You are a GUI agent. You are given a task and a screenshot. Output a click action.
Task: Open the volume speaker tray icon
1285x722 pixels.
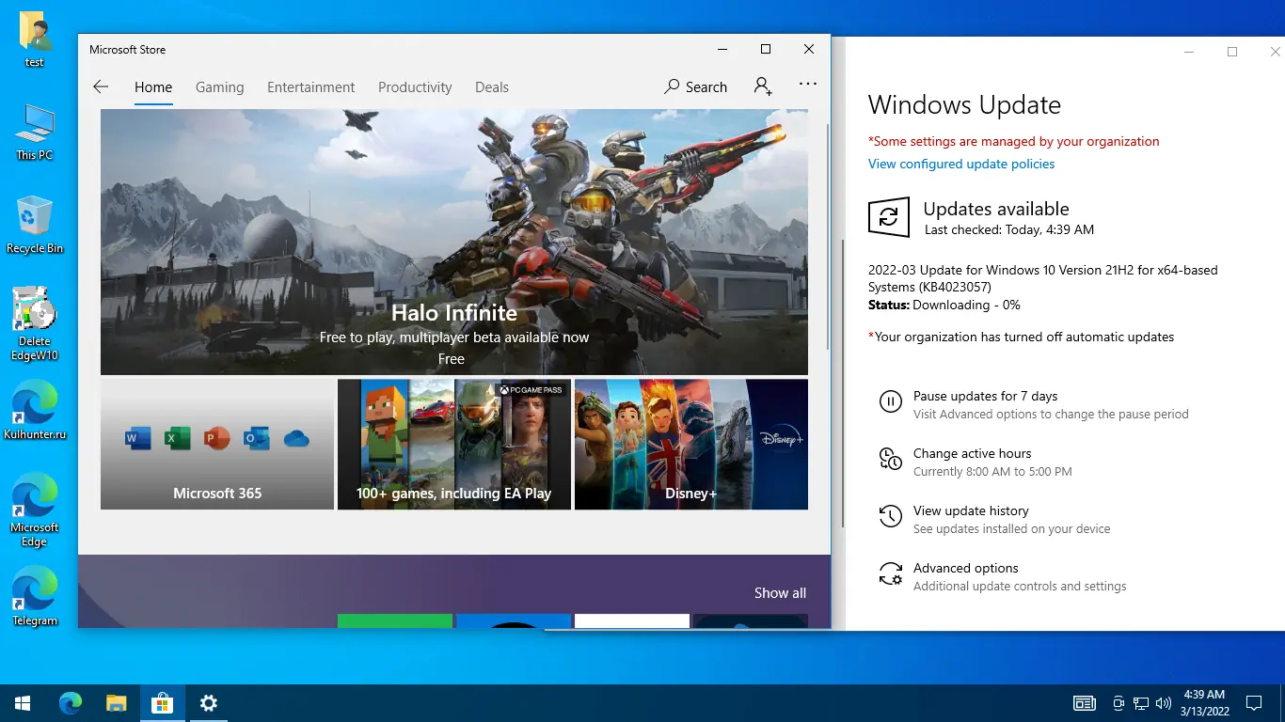pos(1164,703)
